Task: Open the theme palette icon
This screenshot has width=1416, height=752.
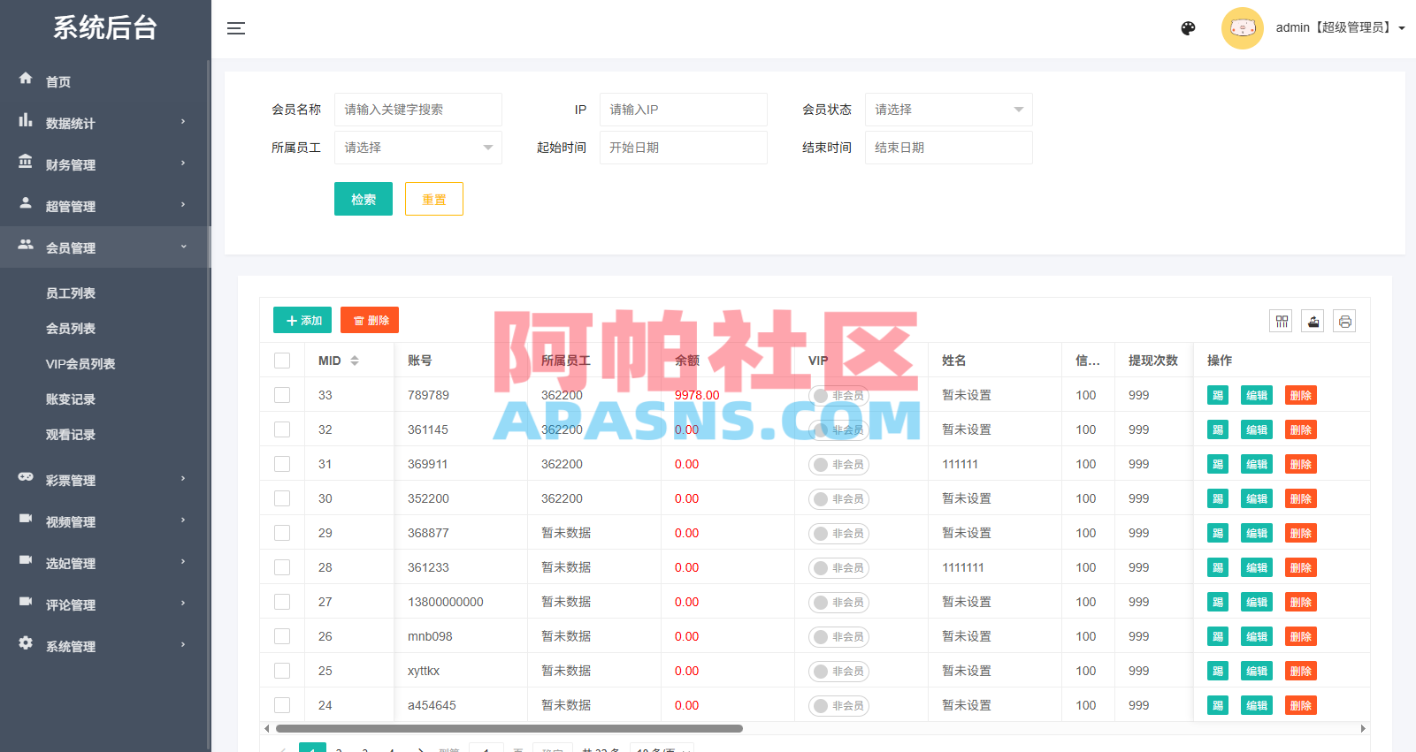Action: (x=1188, y=28)
